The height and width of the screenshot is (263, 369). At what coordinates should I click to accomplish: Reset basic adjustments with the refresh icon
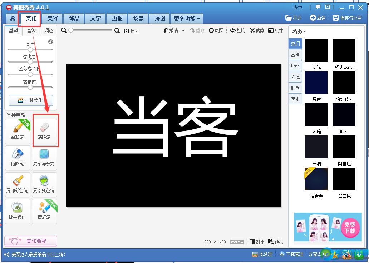click(x=51, y=42)
